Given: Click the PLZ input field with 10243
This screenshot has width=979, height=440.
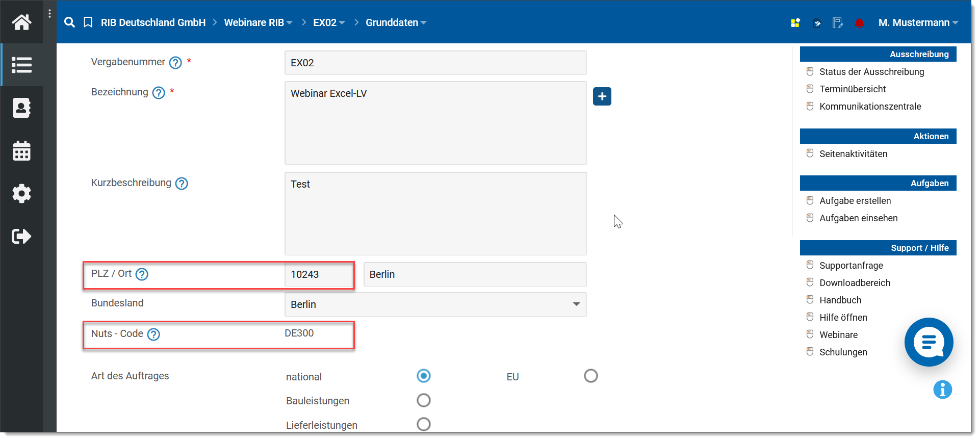Looking at the screenshot, I should pos(318,275).
